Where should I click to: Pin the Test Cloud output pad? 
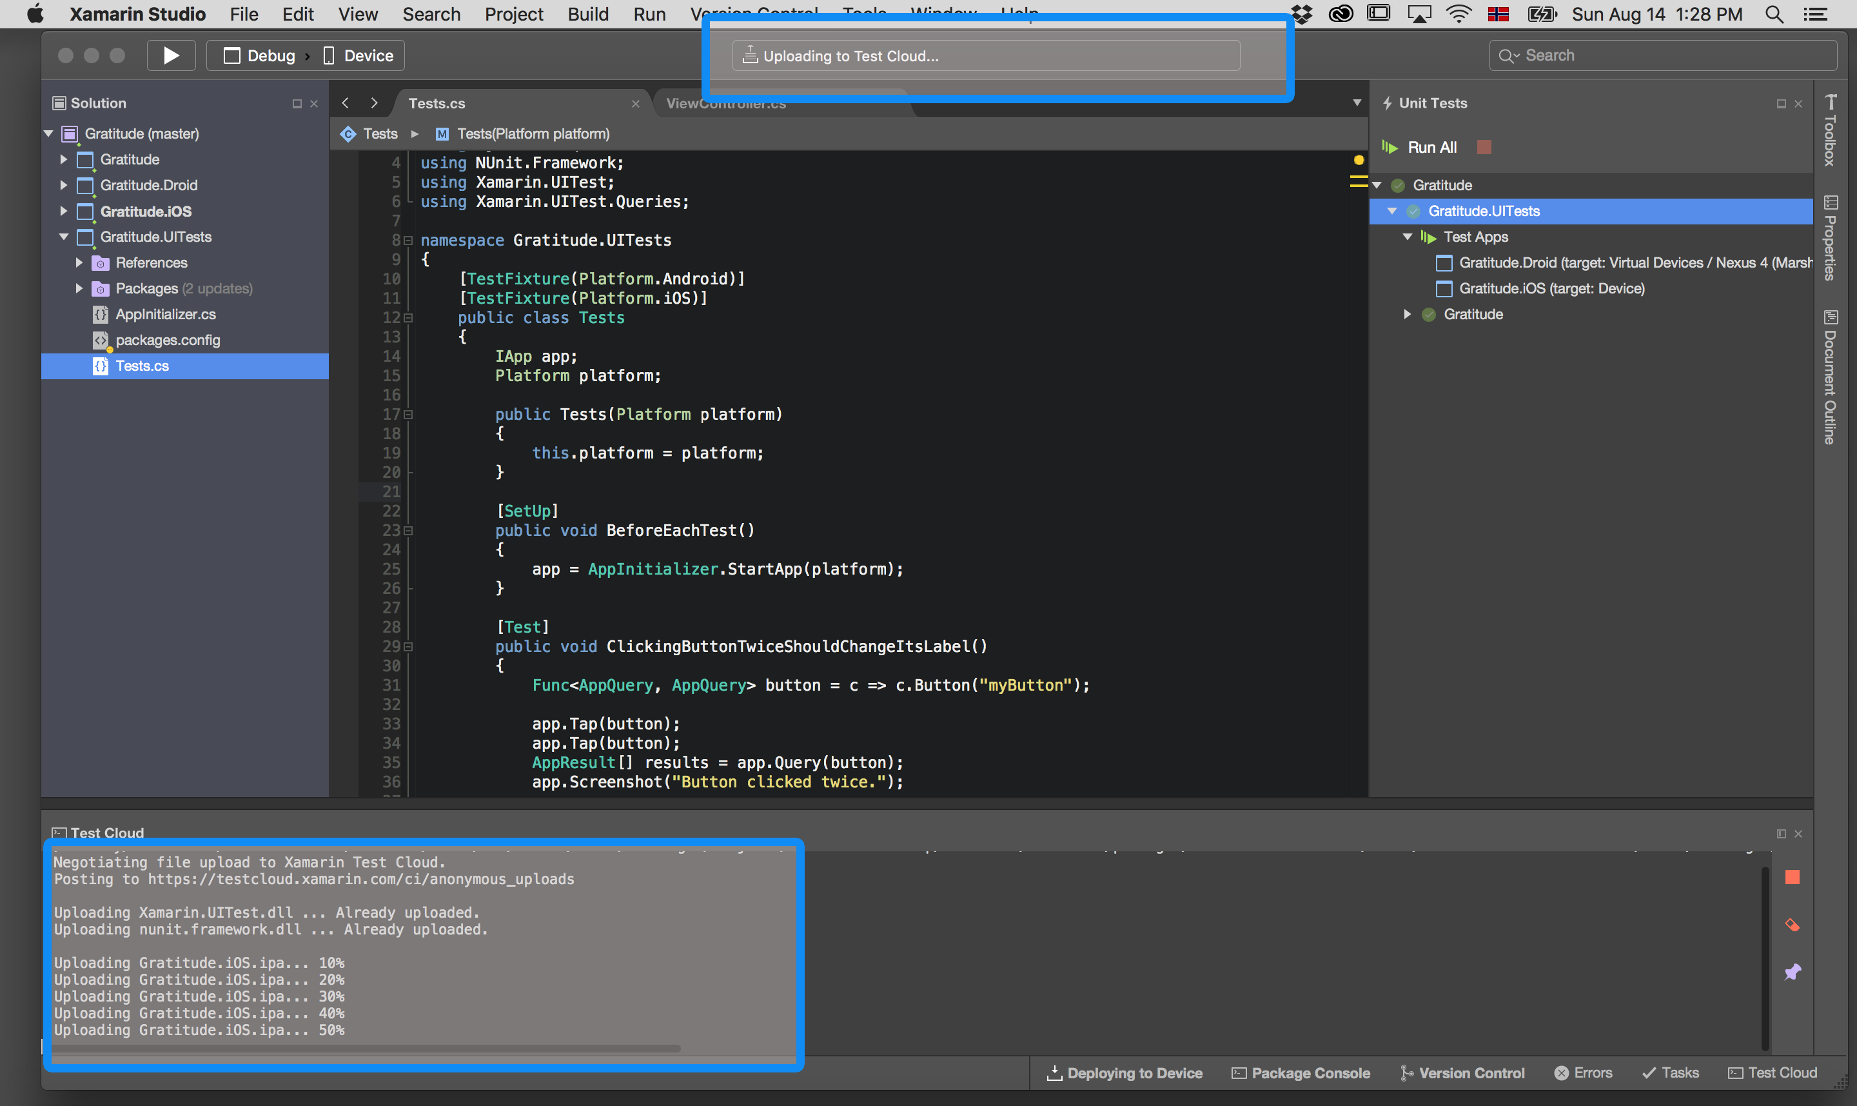coord(1792,973)
